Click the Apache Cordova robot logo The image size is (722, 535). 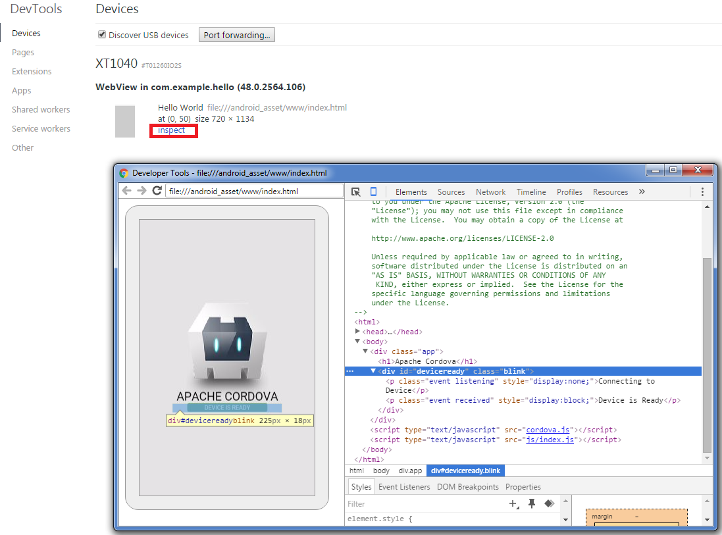point(227,343)
